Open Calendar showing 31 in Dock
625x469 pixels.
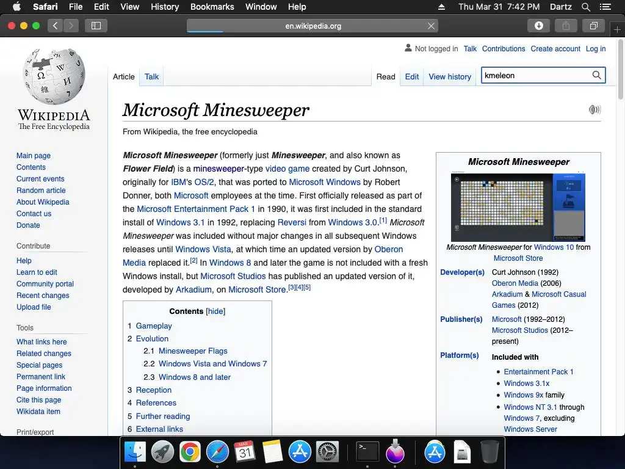click(245, 452)
